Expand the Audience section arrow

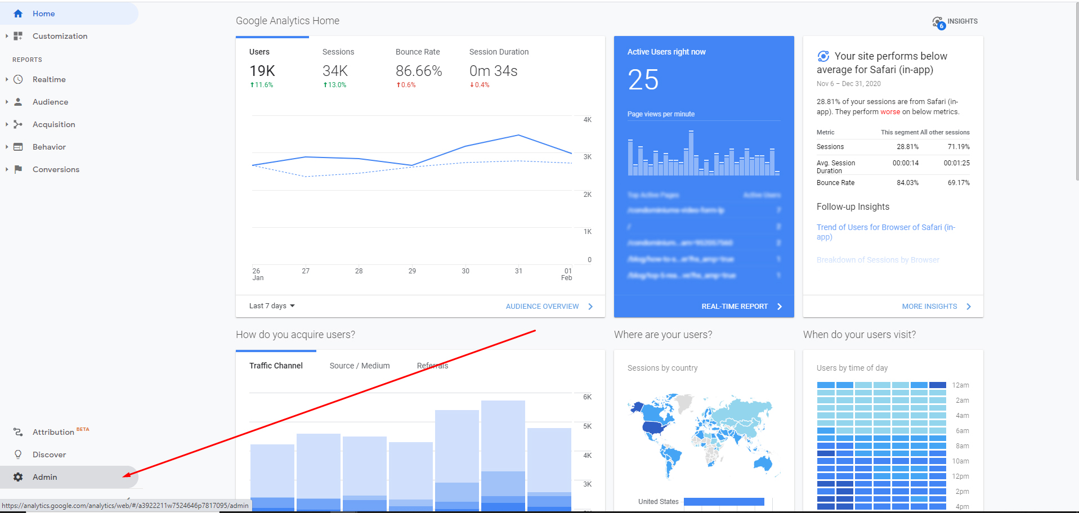[7, 102]
